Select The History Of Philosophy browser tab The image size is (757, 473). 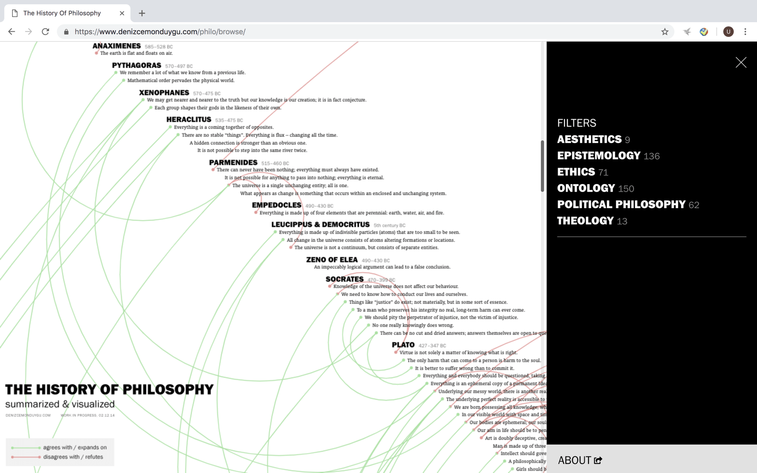point(66,13)
